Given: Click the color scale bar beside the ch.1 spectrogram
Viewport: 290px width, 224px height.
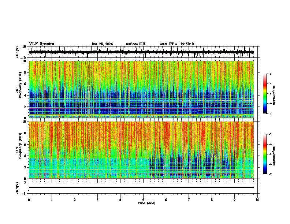Looking at the screenshot, I should point(265,94).
